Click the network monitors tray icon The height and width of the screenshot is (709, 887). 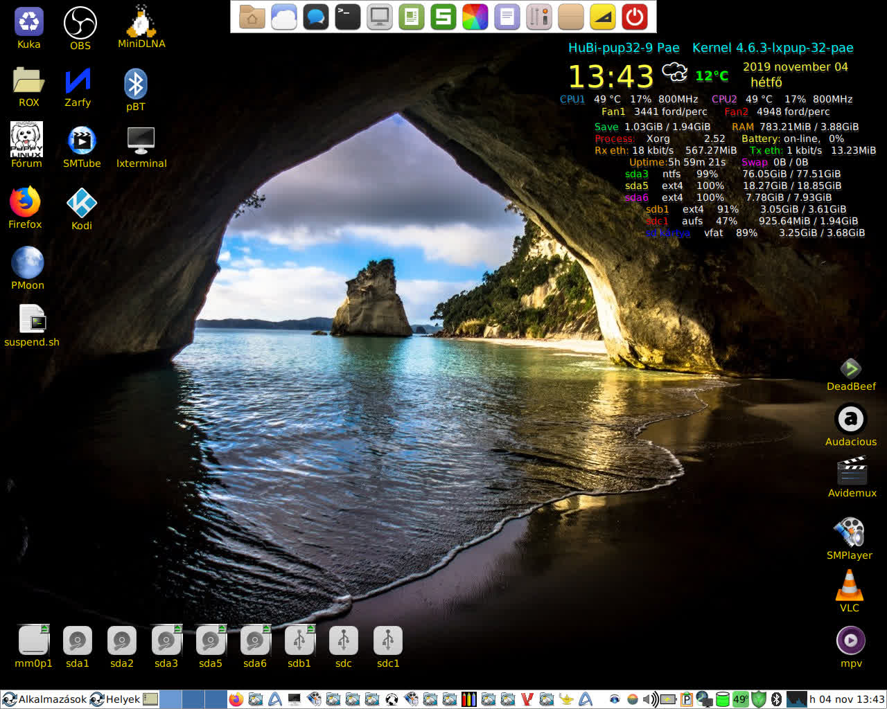click(704, 699)
